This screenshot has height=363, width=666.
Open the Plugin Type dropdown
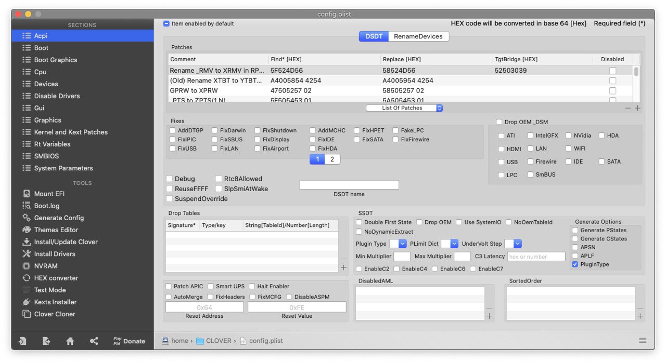[398, 244]
